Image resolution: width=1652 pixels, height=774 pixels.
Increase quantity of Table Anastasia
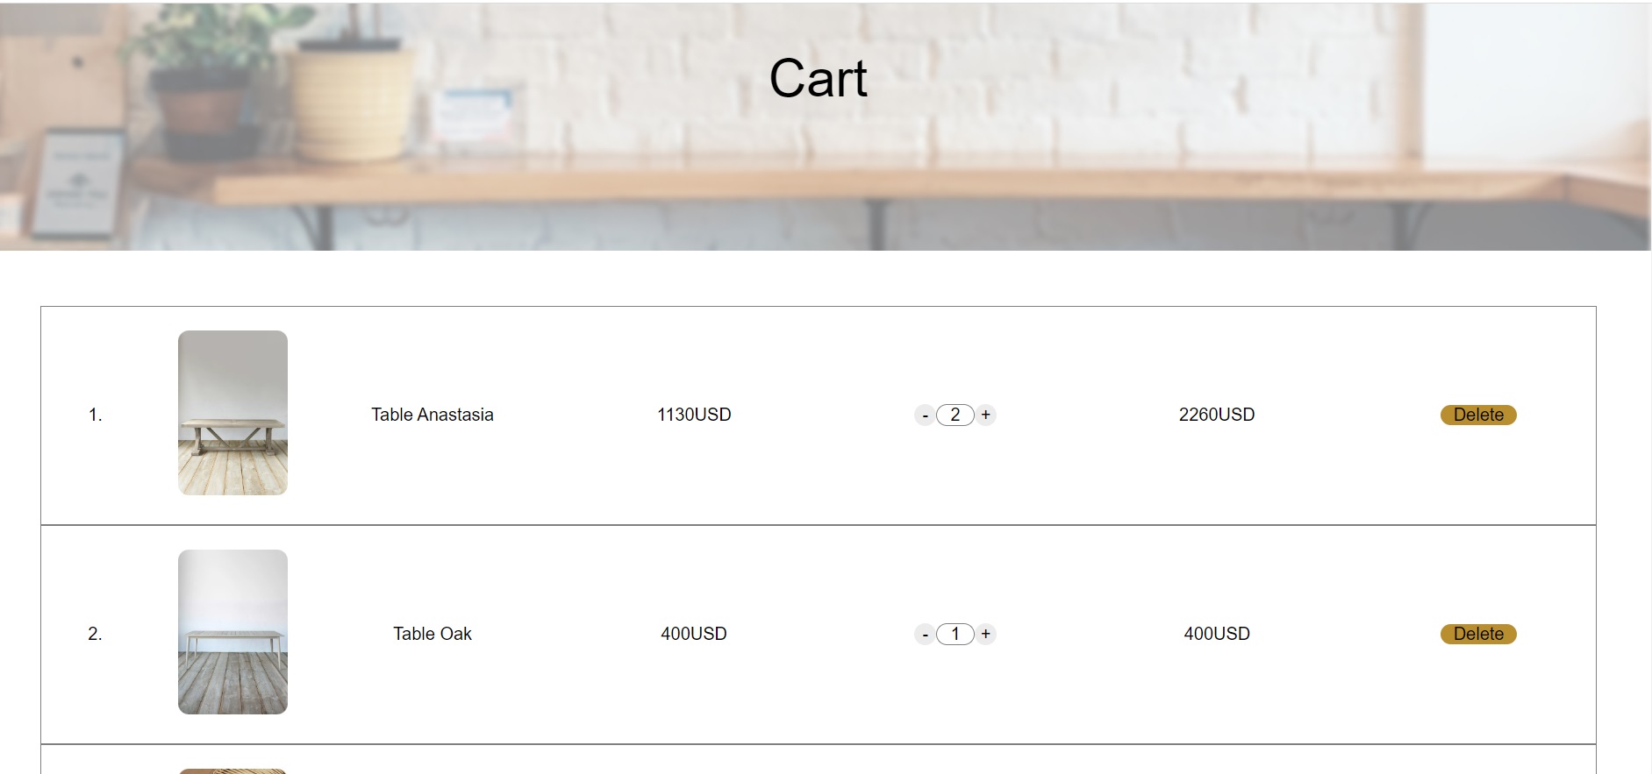coord(986,415)
